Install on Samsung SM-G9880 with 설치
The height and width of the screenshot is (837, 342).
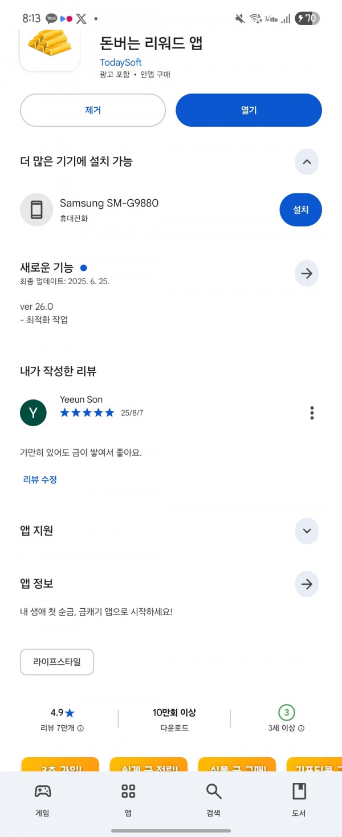tap(300, 210)
